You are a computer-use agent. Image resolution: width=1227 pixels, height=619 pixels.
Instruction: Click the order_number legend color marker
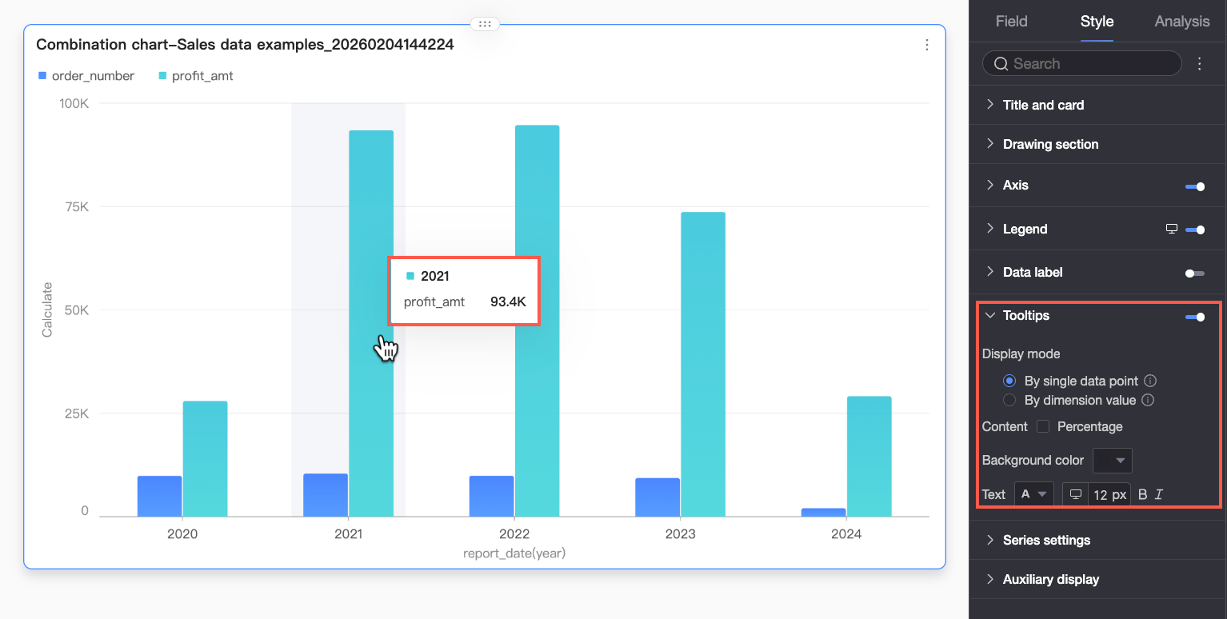point(42,76)
